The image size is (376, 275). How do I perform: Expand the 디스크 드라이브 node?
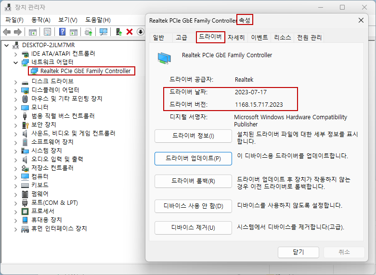(x=15, y=82)
